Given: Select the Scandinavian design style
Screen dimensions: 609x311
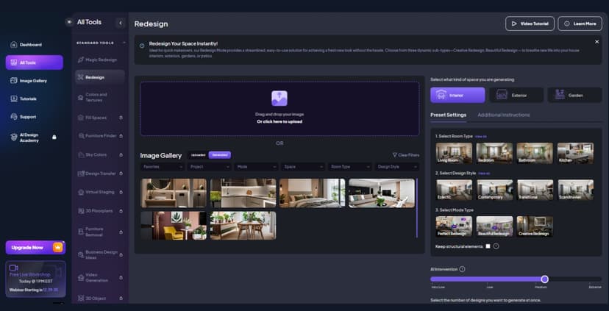Looking at the screenshot, I should [576, 190].
